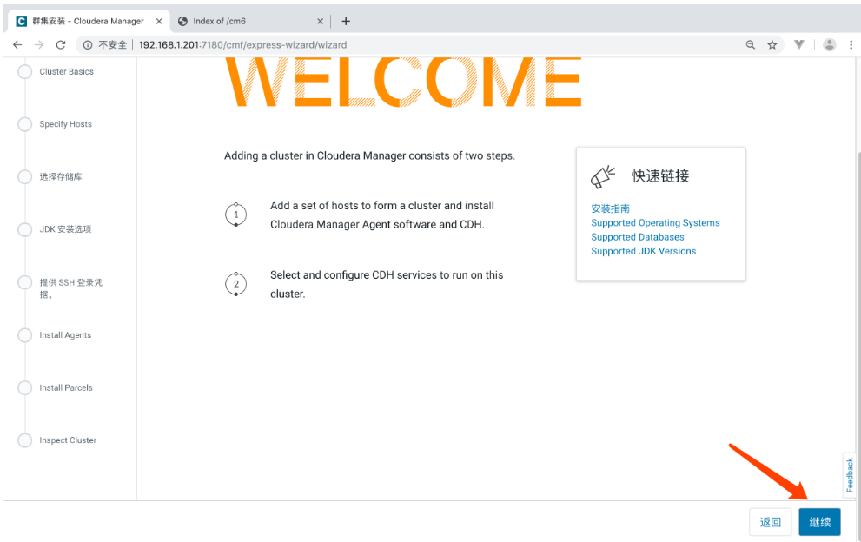Reload the page with the refresh icon
This screenshot has height=542, width=861.
point(61,45)
